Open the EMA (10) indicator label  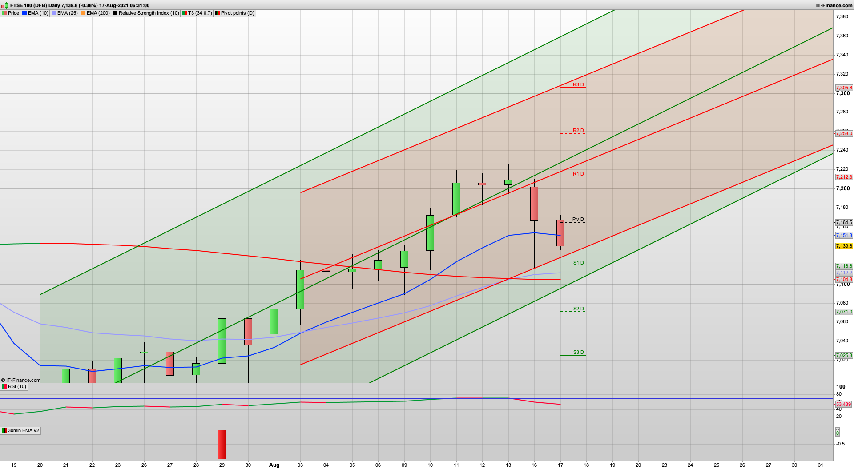(38, 13)
